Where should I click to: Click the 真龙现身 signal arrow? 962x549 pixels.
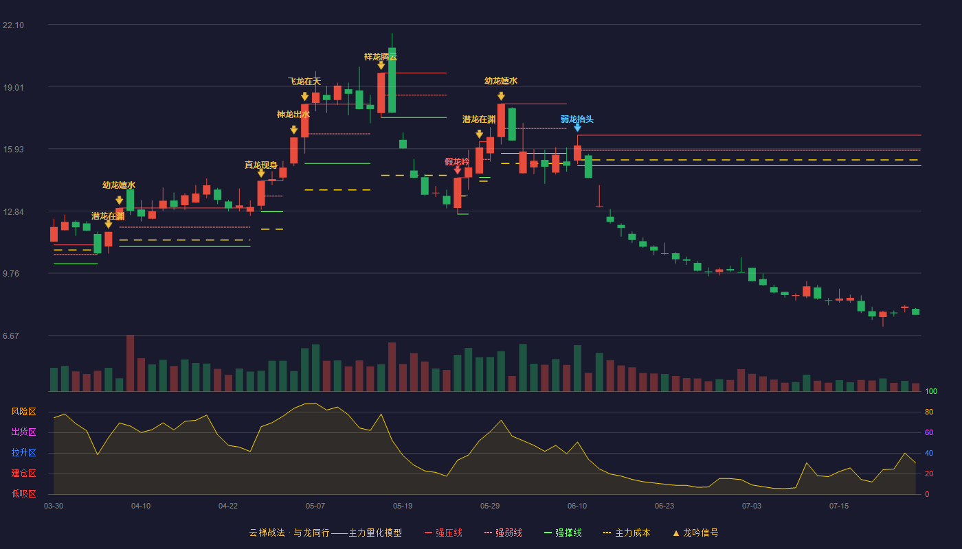coord(261,174)
